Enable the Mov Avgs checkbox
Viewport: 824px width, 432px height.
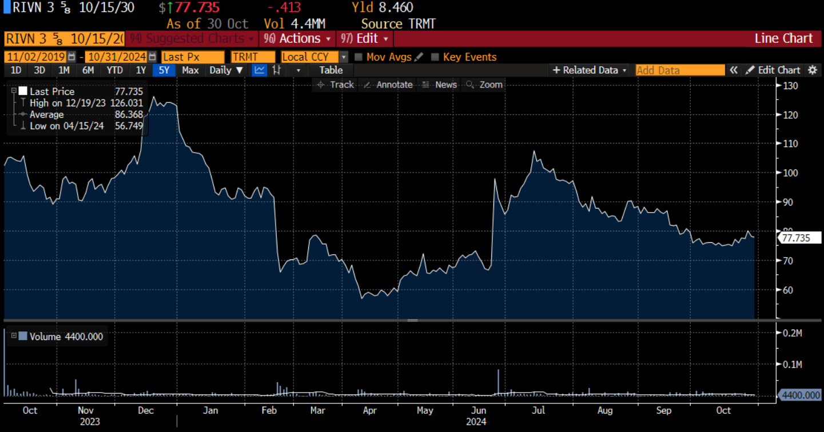(359, 57)
